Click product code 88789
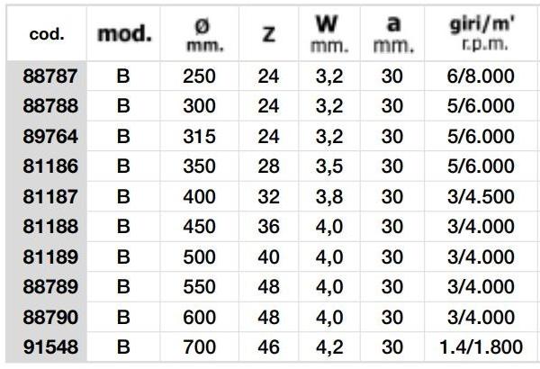The image size is (540, 369). pyautogui.click(x=51, y=286)
